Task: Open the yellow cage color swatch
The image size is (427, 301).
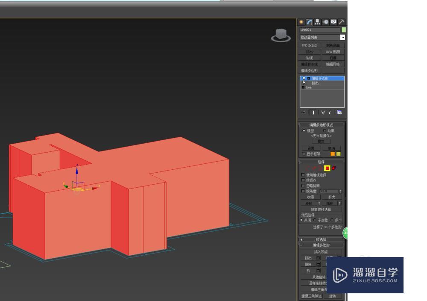Action: click(x=339, y=154)
